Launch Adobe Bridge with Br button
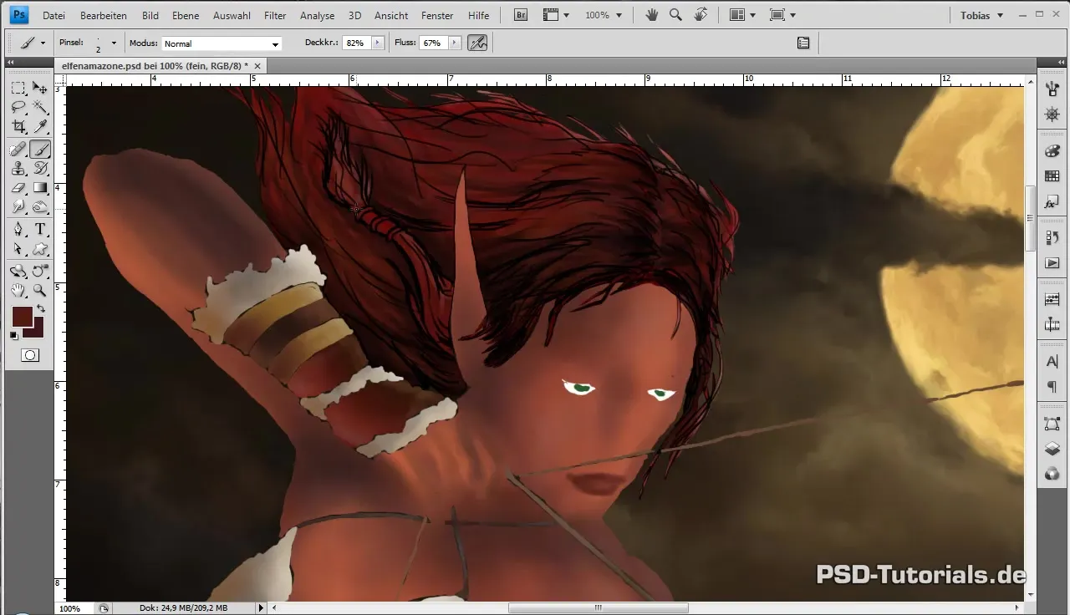The width and height of the screenshot is (1070, 615). tap(521, 15)
